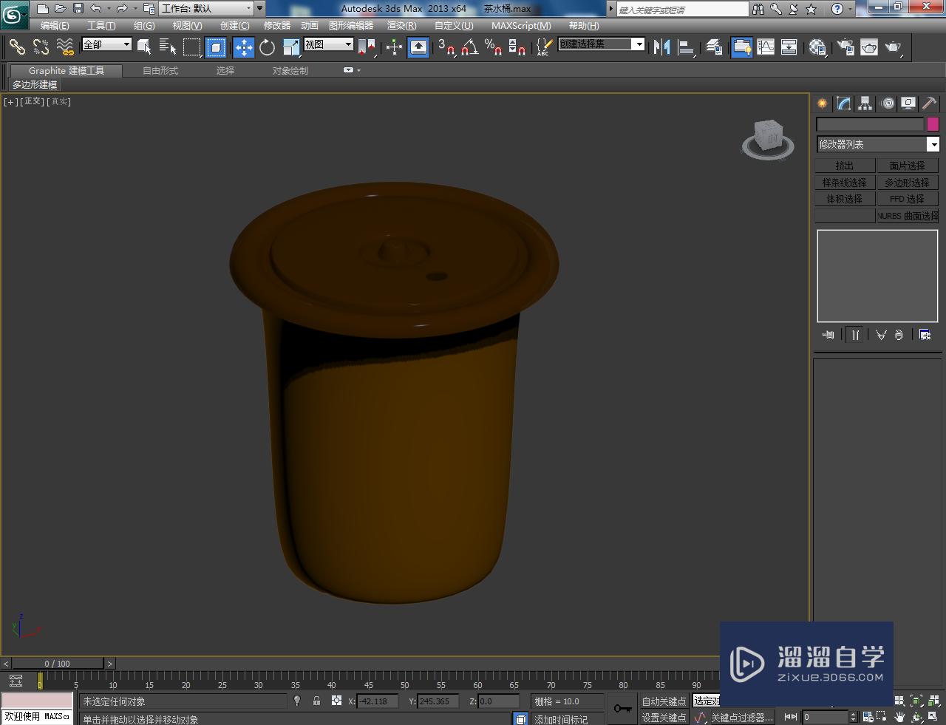Open Render Setup teapot icon
This screenshot has width=946, height=725.
(x=845, y=47)
